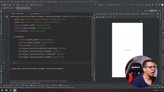The image size is (164, 92).
Task: Click the Profile app gauge icon
Action: [137, 5]
